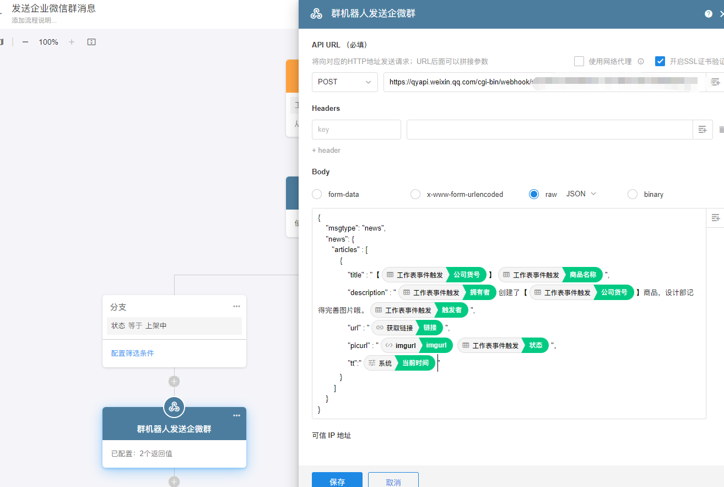Click the zoom out minus icon
This screenshot has width=724, height=487.
click(25, 42)
